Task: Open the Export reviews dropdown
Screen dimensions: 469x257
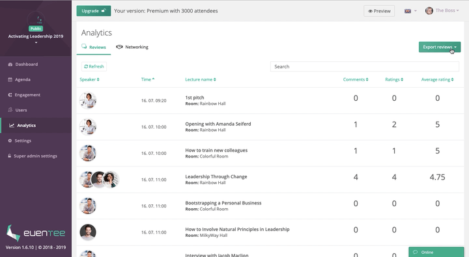Action: tap(440, 47)
